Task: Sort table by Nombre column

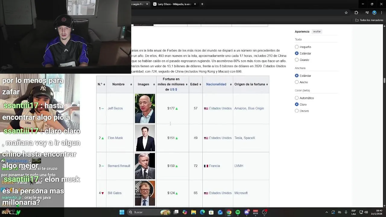Action: (120, 84)
